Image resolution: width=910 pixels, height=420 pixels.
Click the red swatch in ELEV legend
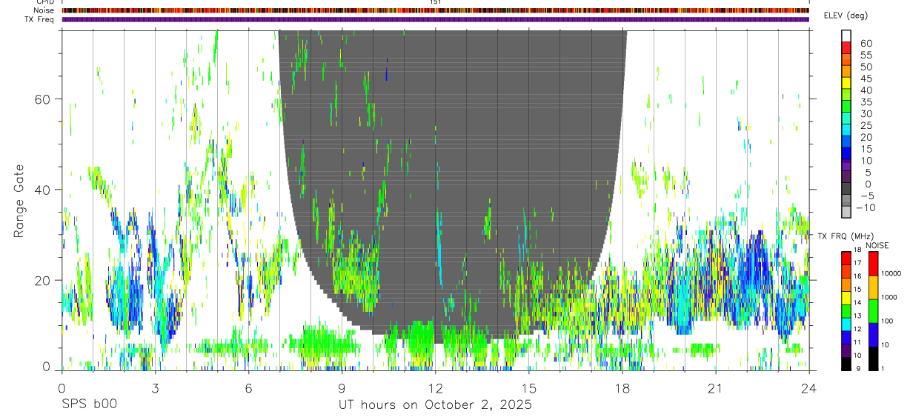coord(846,47)
